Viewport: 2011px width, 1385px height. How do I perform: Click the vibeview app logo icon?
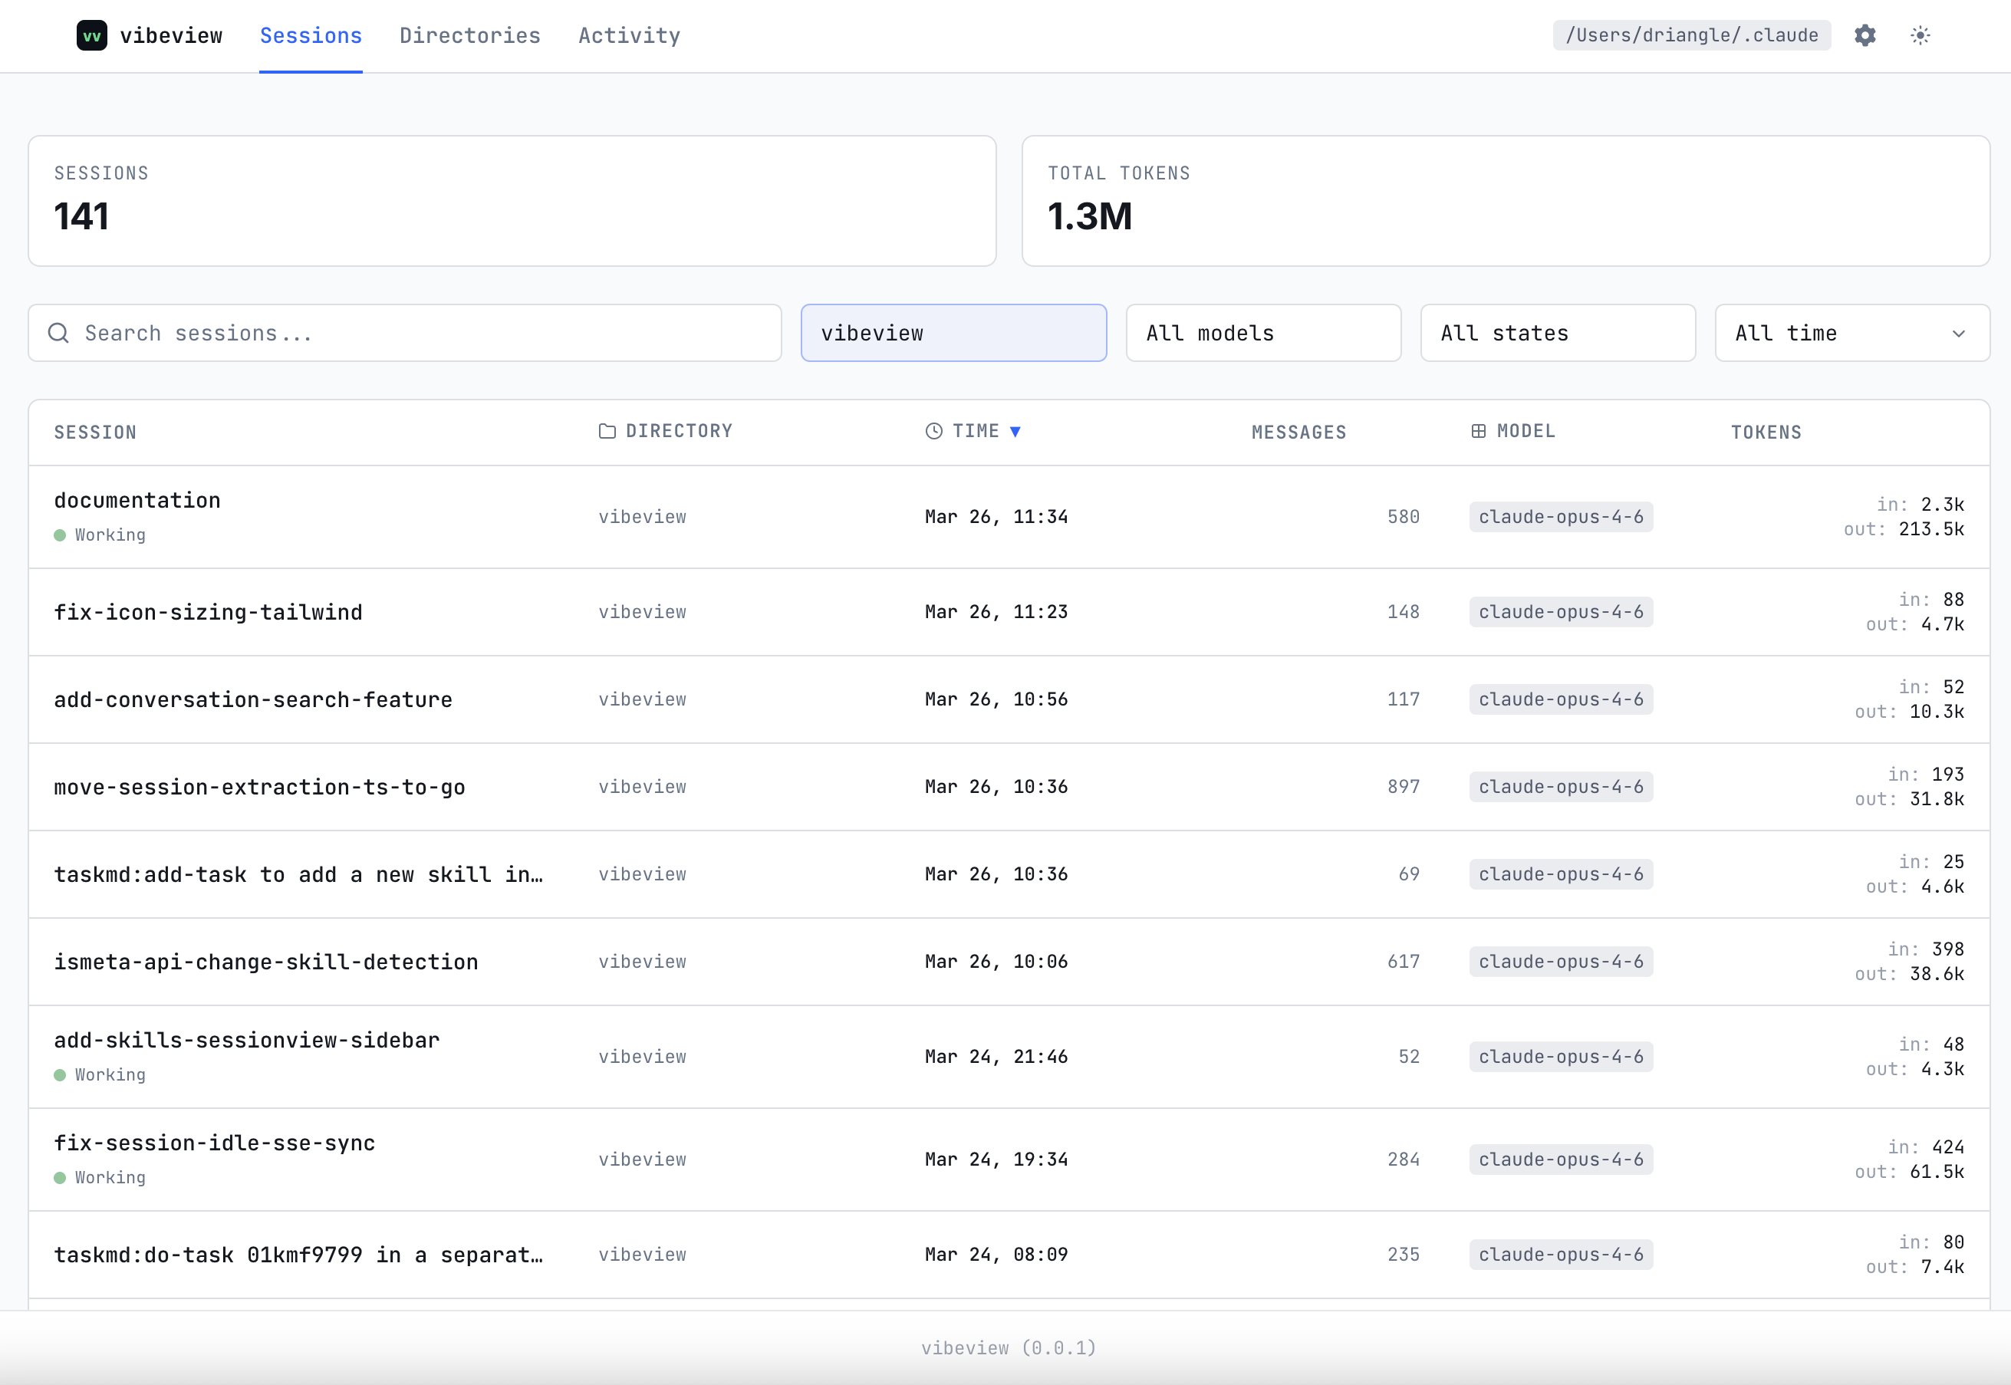tap(91, 35)
